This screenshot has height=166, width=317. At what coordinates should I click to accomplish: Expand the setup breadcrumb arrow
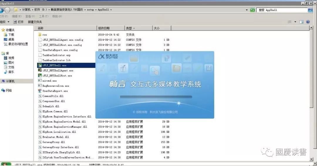point(96,10)
